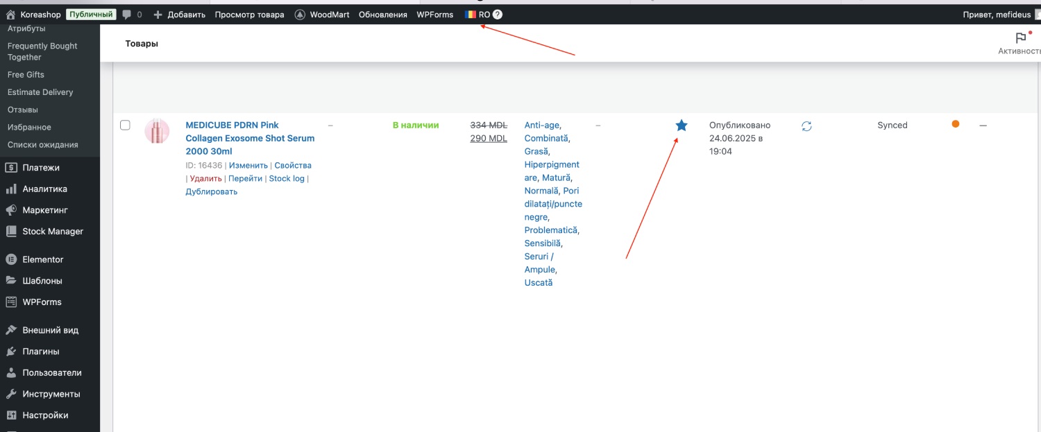The height and width of the screenshot is (432, 1041).
Task: Open the Free Gifts submenu item
Action: (x=26, y=74)
